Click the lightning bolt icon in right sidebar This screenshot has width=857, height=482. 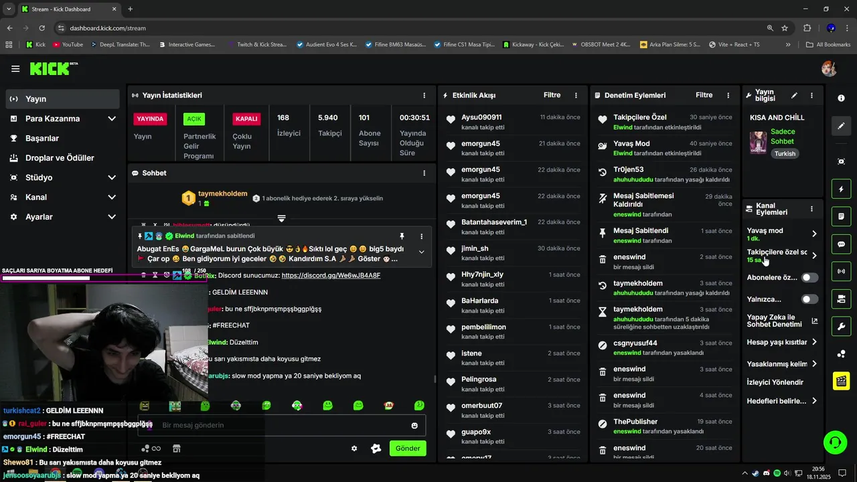[841, 189]
